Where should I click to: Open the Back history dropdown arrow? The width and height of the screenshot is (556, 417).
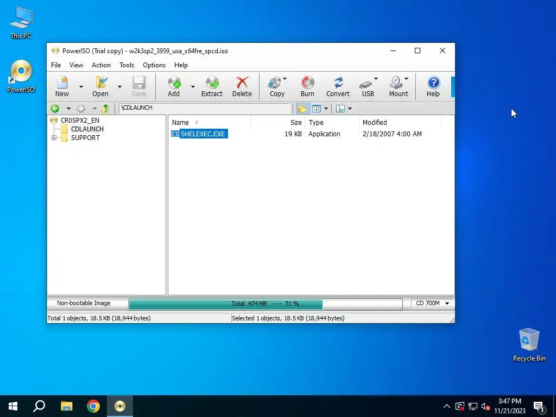68,109
